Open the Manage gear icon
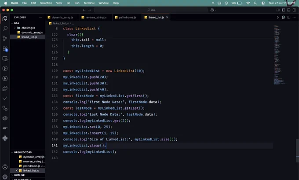Viewport: 299px width, 180px height. (5, 177)
